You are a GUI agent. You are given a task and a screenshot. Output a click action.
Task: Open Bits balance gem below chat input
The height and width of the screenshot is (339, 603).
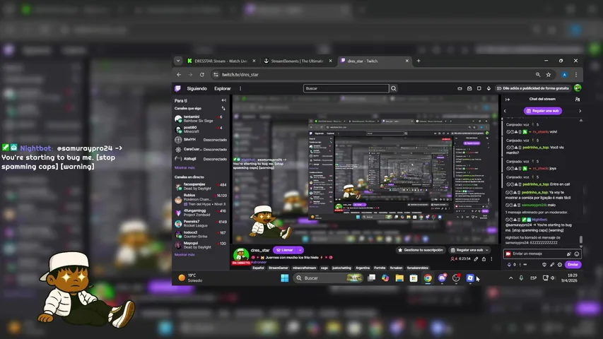509,265
